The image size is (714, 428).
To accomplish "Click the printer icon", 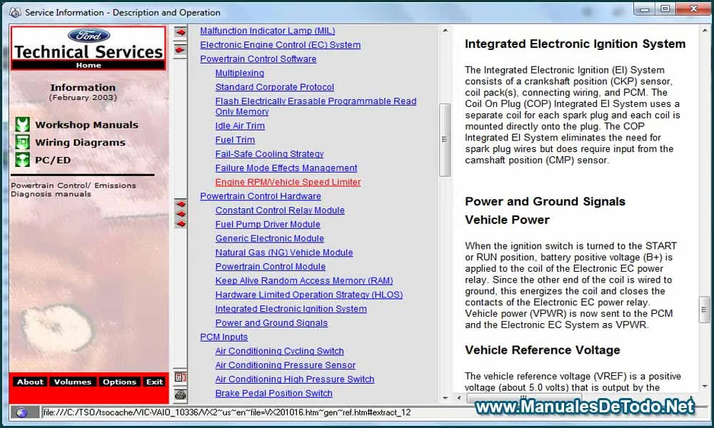I will point(181,394).
